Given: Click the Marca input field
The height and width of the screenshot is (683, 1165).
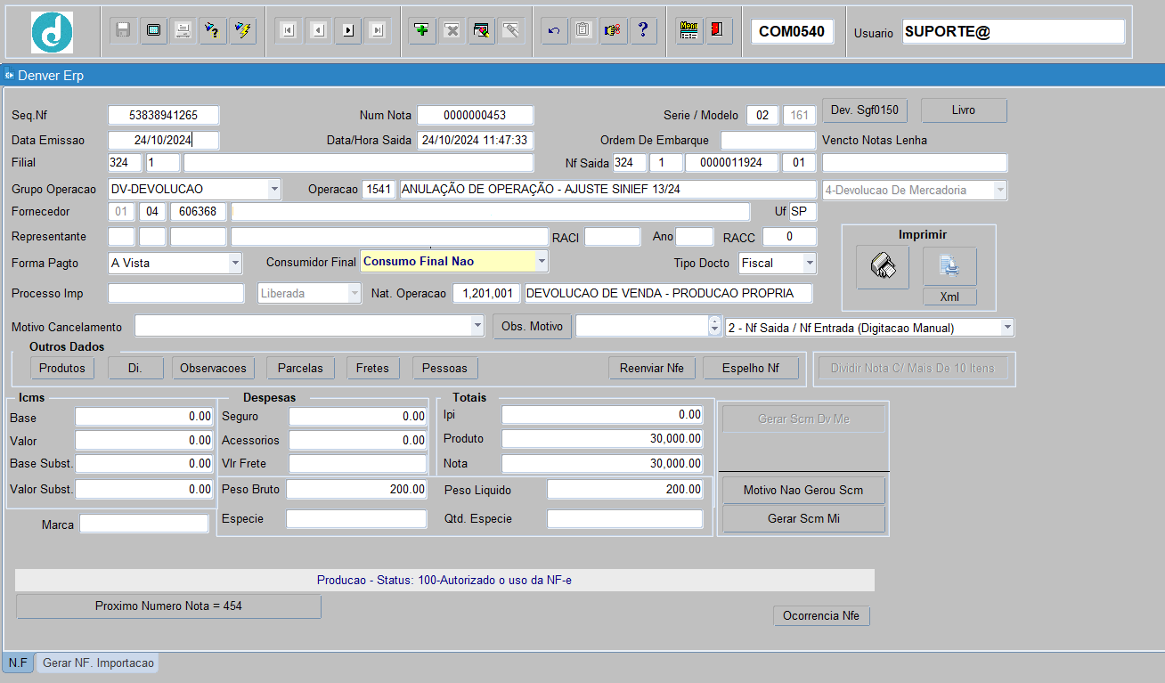Looking at the screenshot, I should (x=143, y=524).
